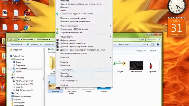Click Запустить в песочнице 360
This screenshot has height=106, width=189.
click(71, 32)
